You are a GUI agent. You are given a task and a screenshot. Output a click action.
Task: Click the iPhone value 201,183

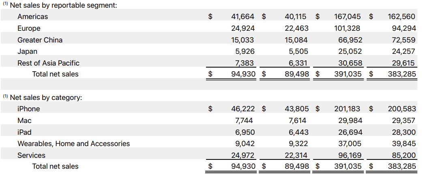click(x=348, y=109)
